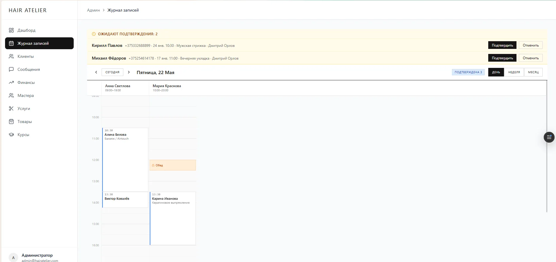The width and height of the screenshot is (556, 262).
Task: Select the День view toggle
Action: 496,72
